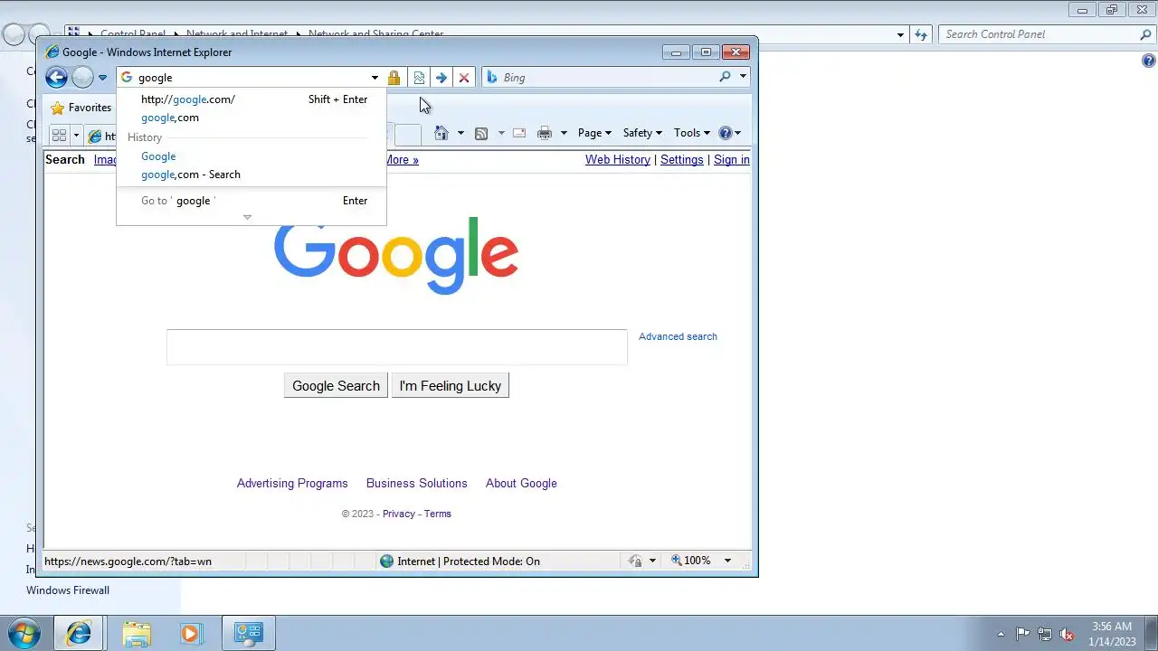Show Quick Tabs thumbnail view
The image size is (1158, 651).
coord(59,136)
